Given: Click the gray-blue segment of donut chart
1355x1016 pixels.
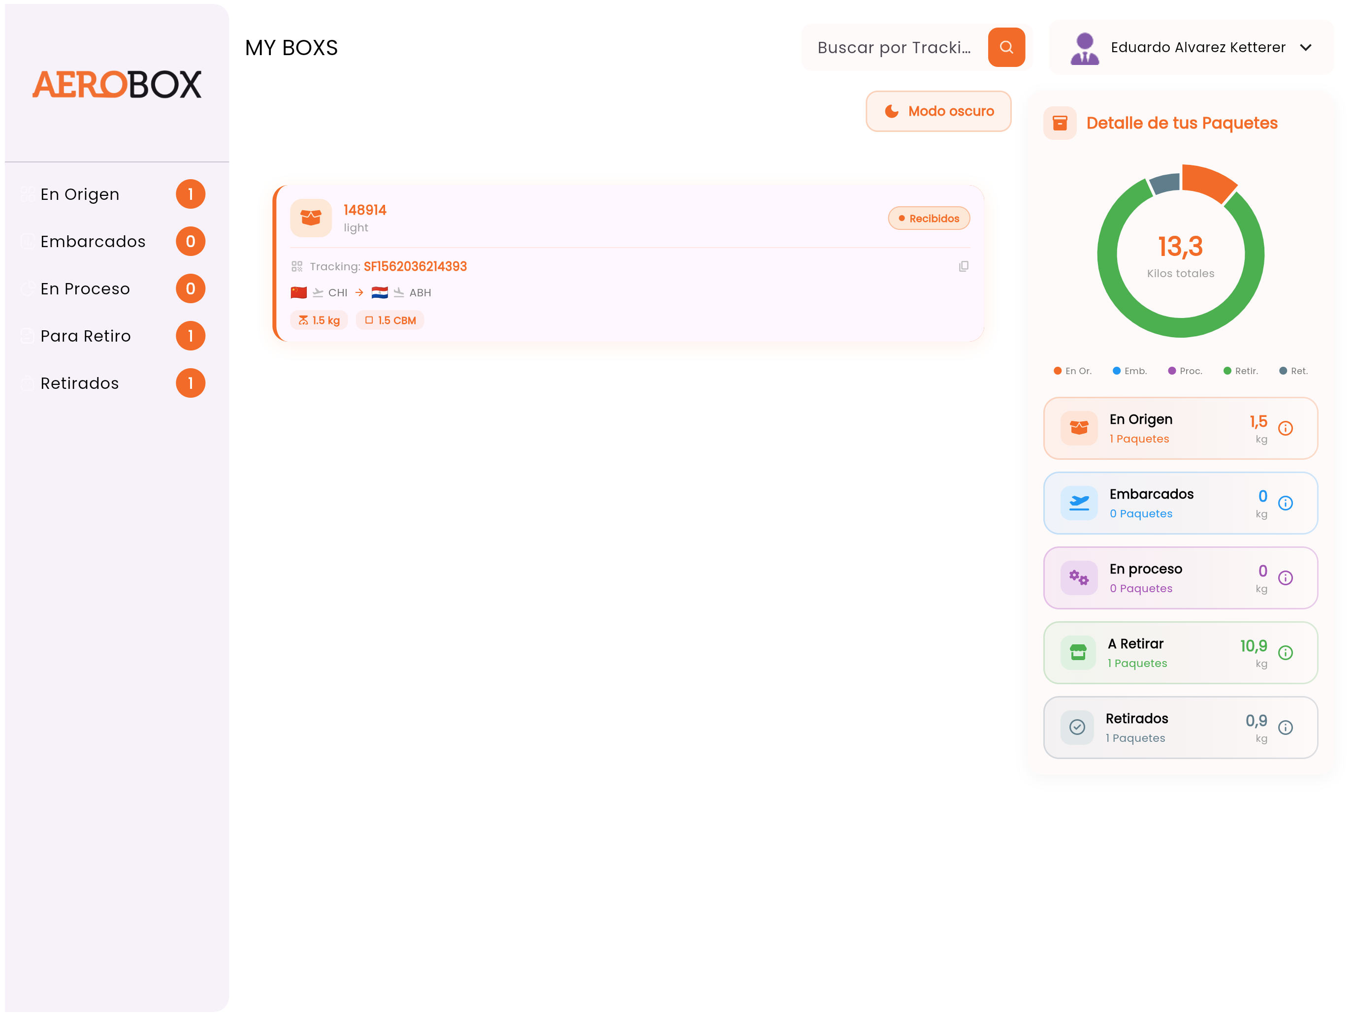Looking at the screenshot, I should click(1165, 183).
